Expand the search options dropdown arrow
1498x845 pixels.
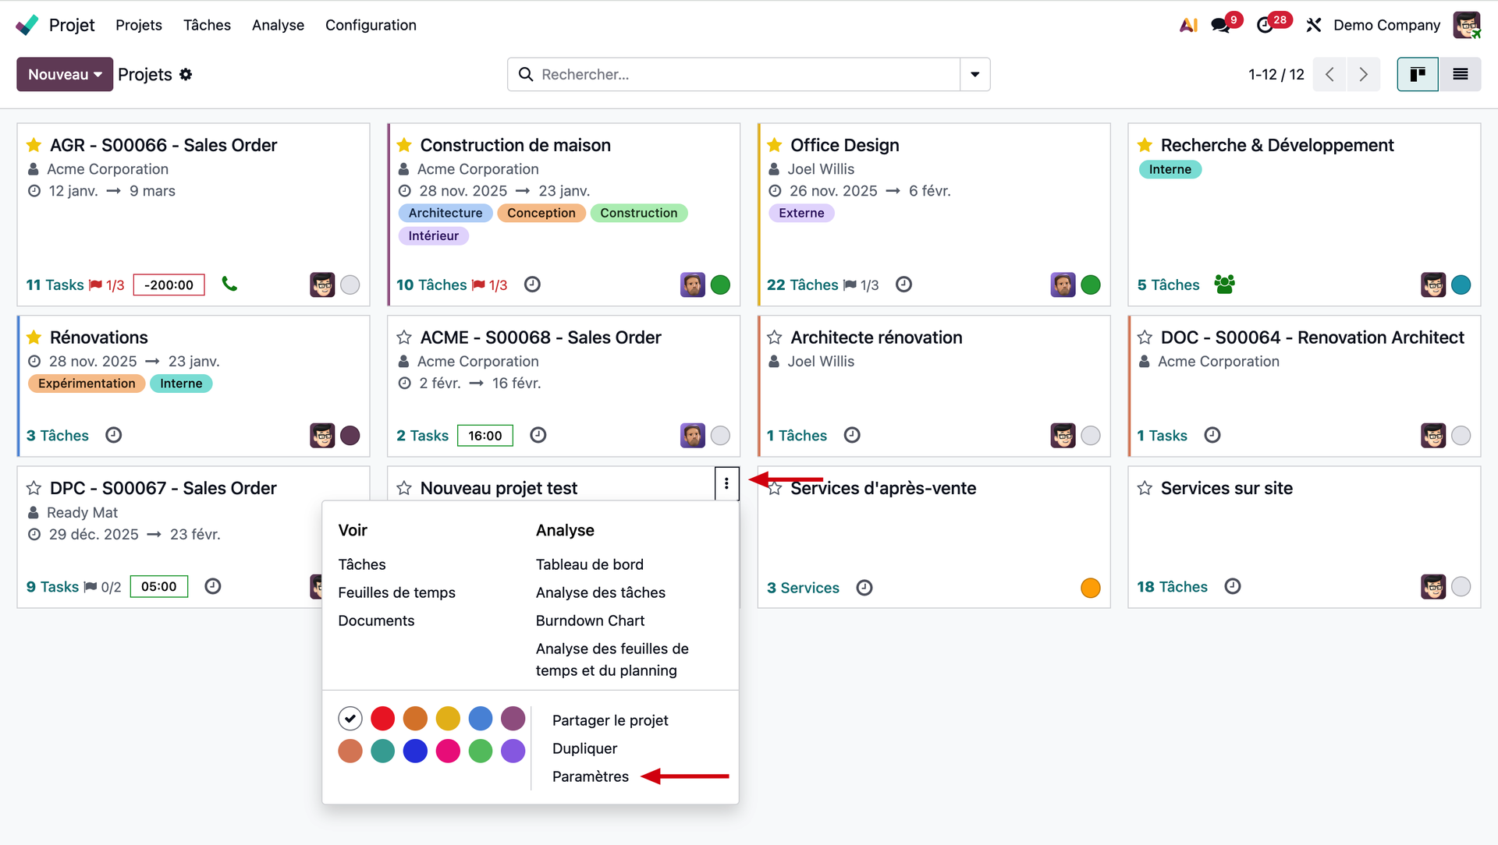[974, 74]
